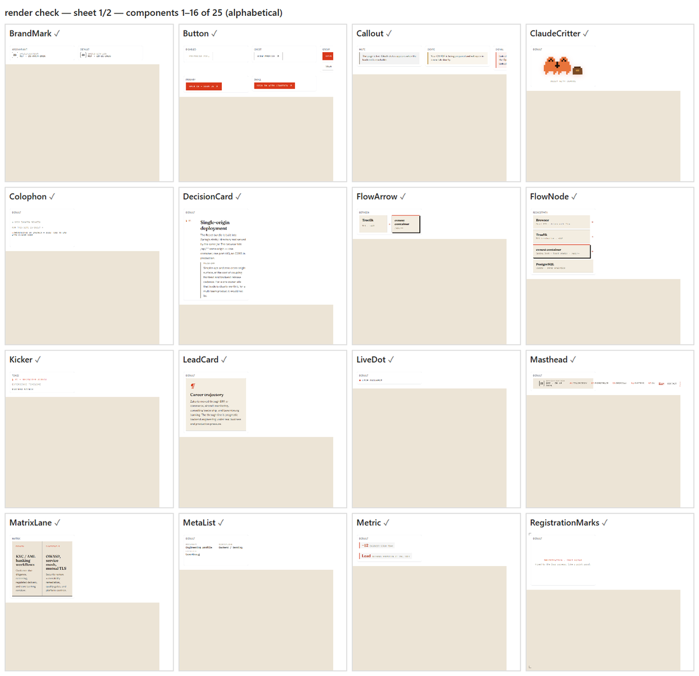Click 'KYC / AML banking workflows' lane column
Screen dimensions: 699x676
(x=27, y=569)
